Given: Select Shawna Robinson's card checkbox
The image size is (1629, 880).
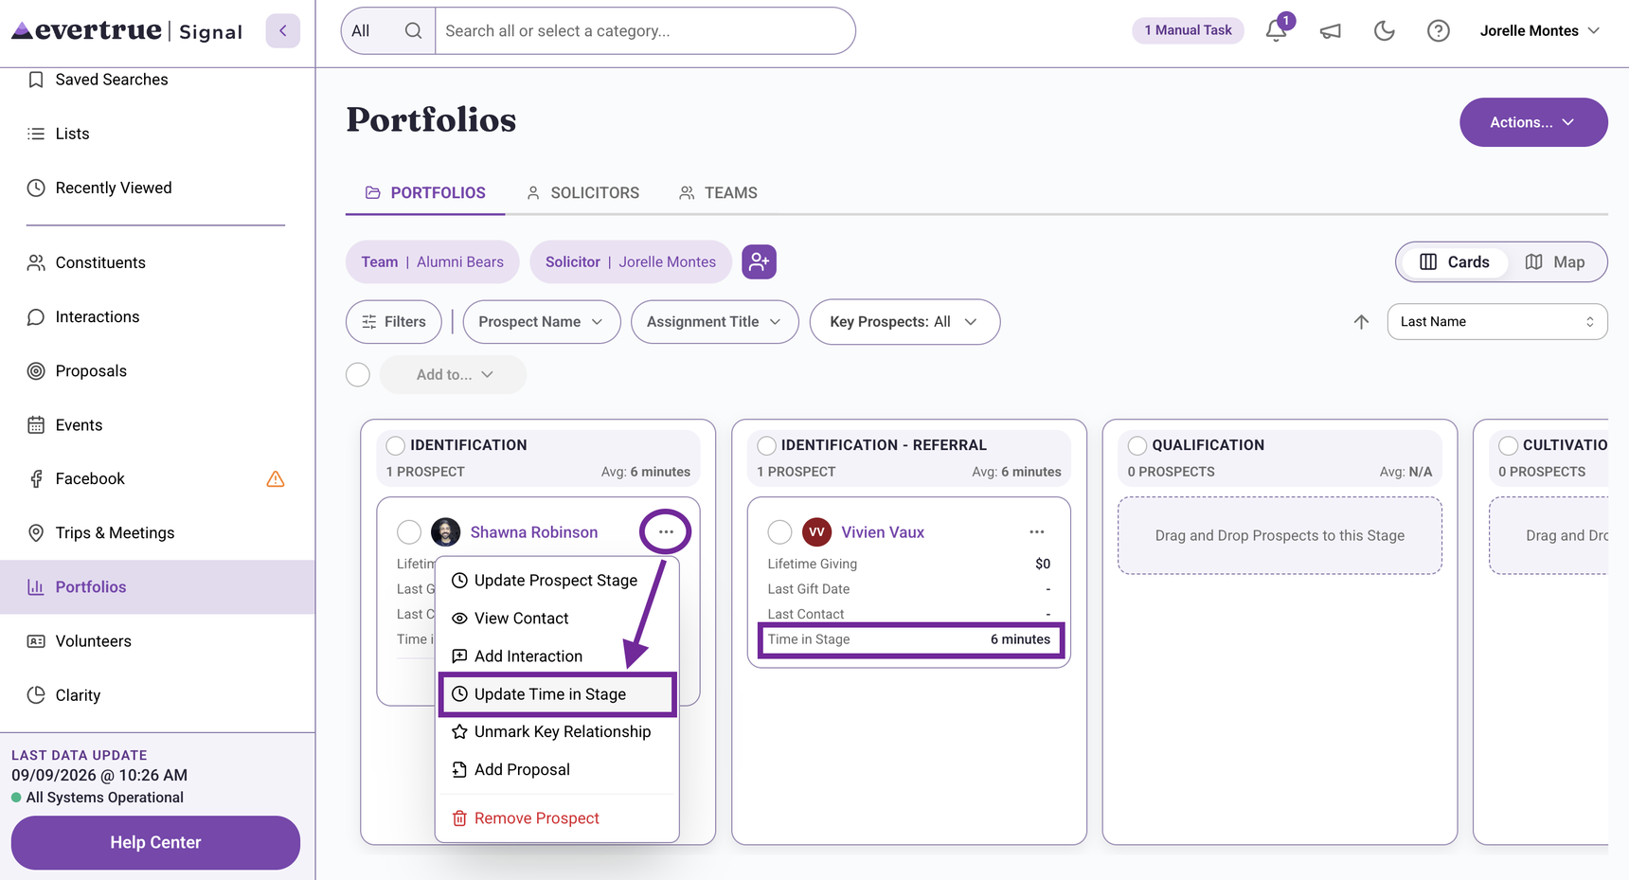Looking at the screenshot, I should point(409,532).
